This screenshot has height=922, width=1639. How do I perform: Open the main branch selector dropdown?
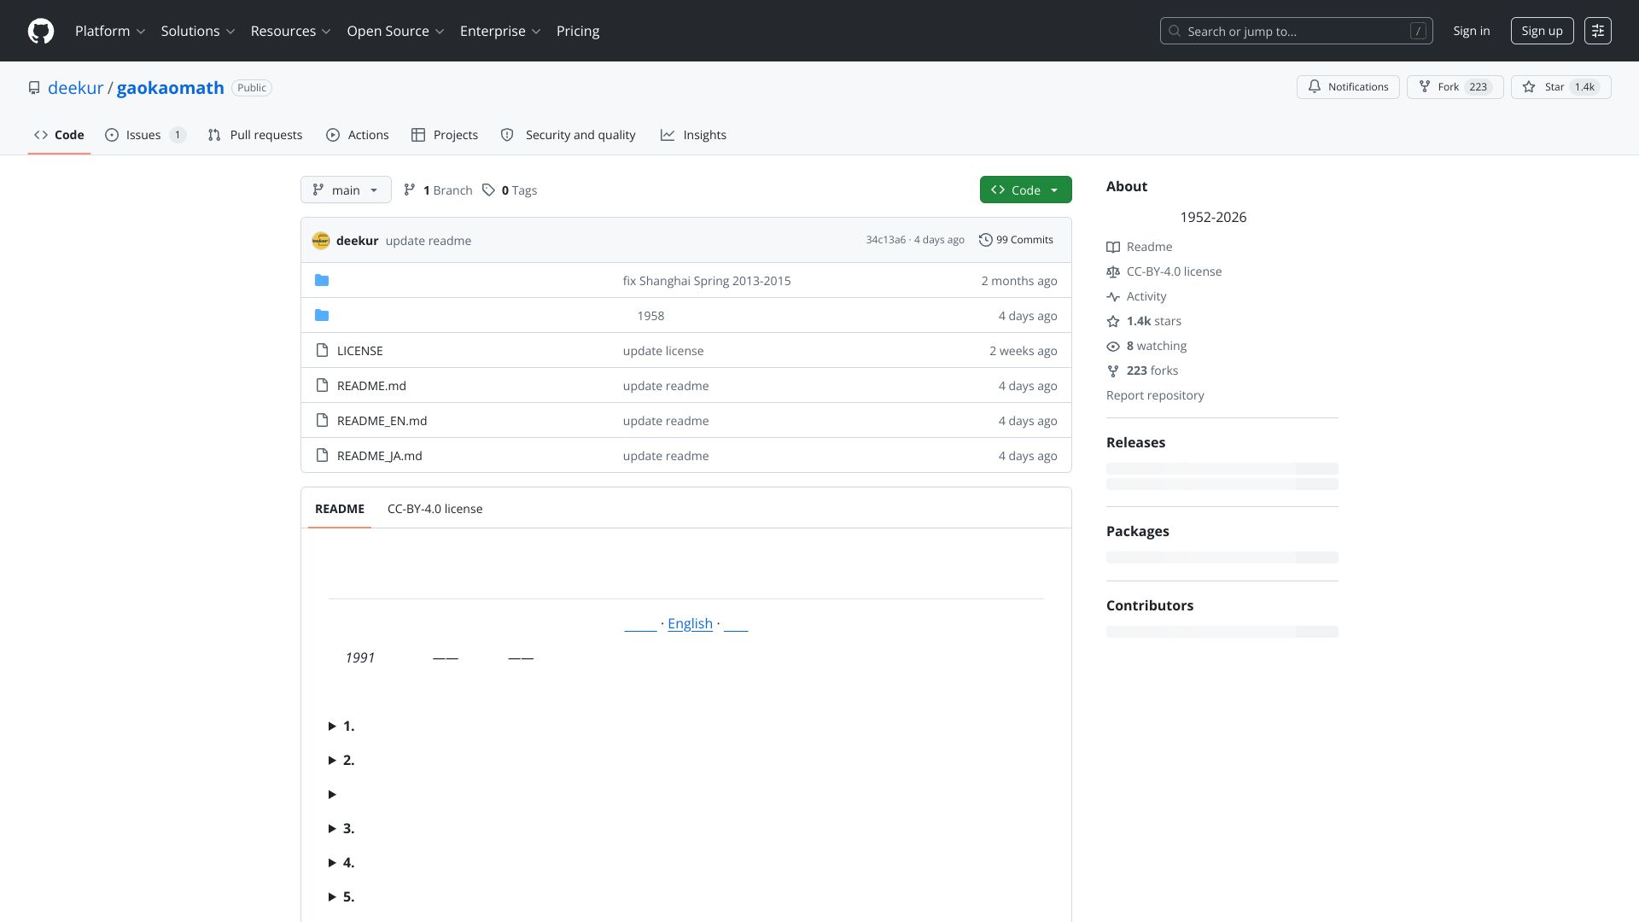click(x=346, y=190)
